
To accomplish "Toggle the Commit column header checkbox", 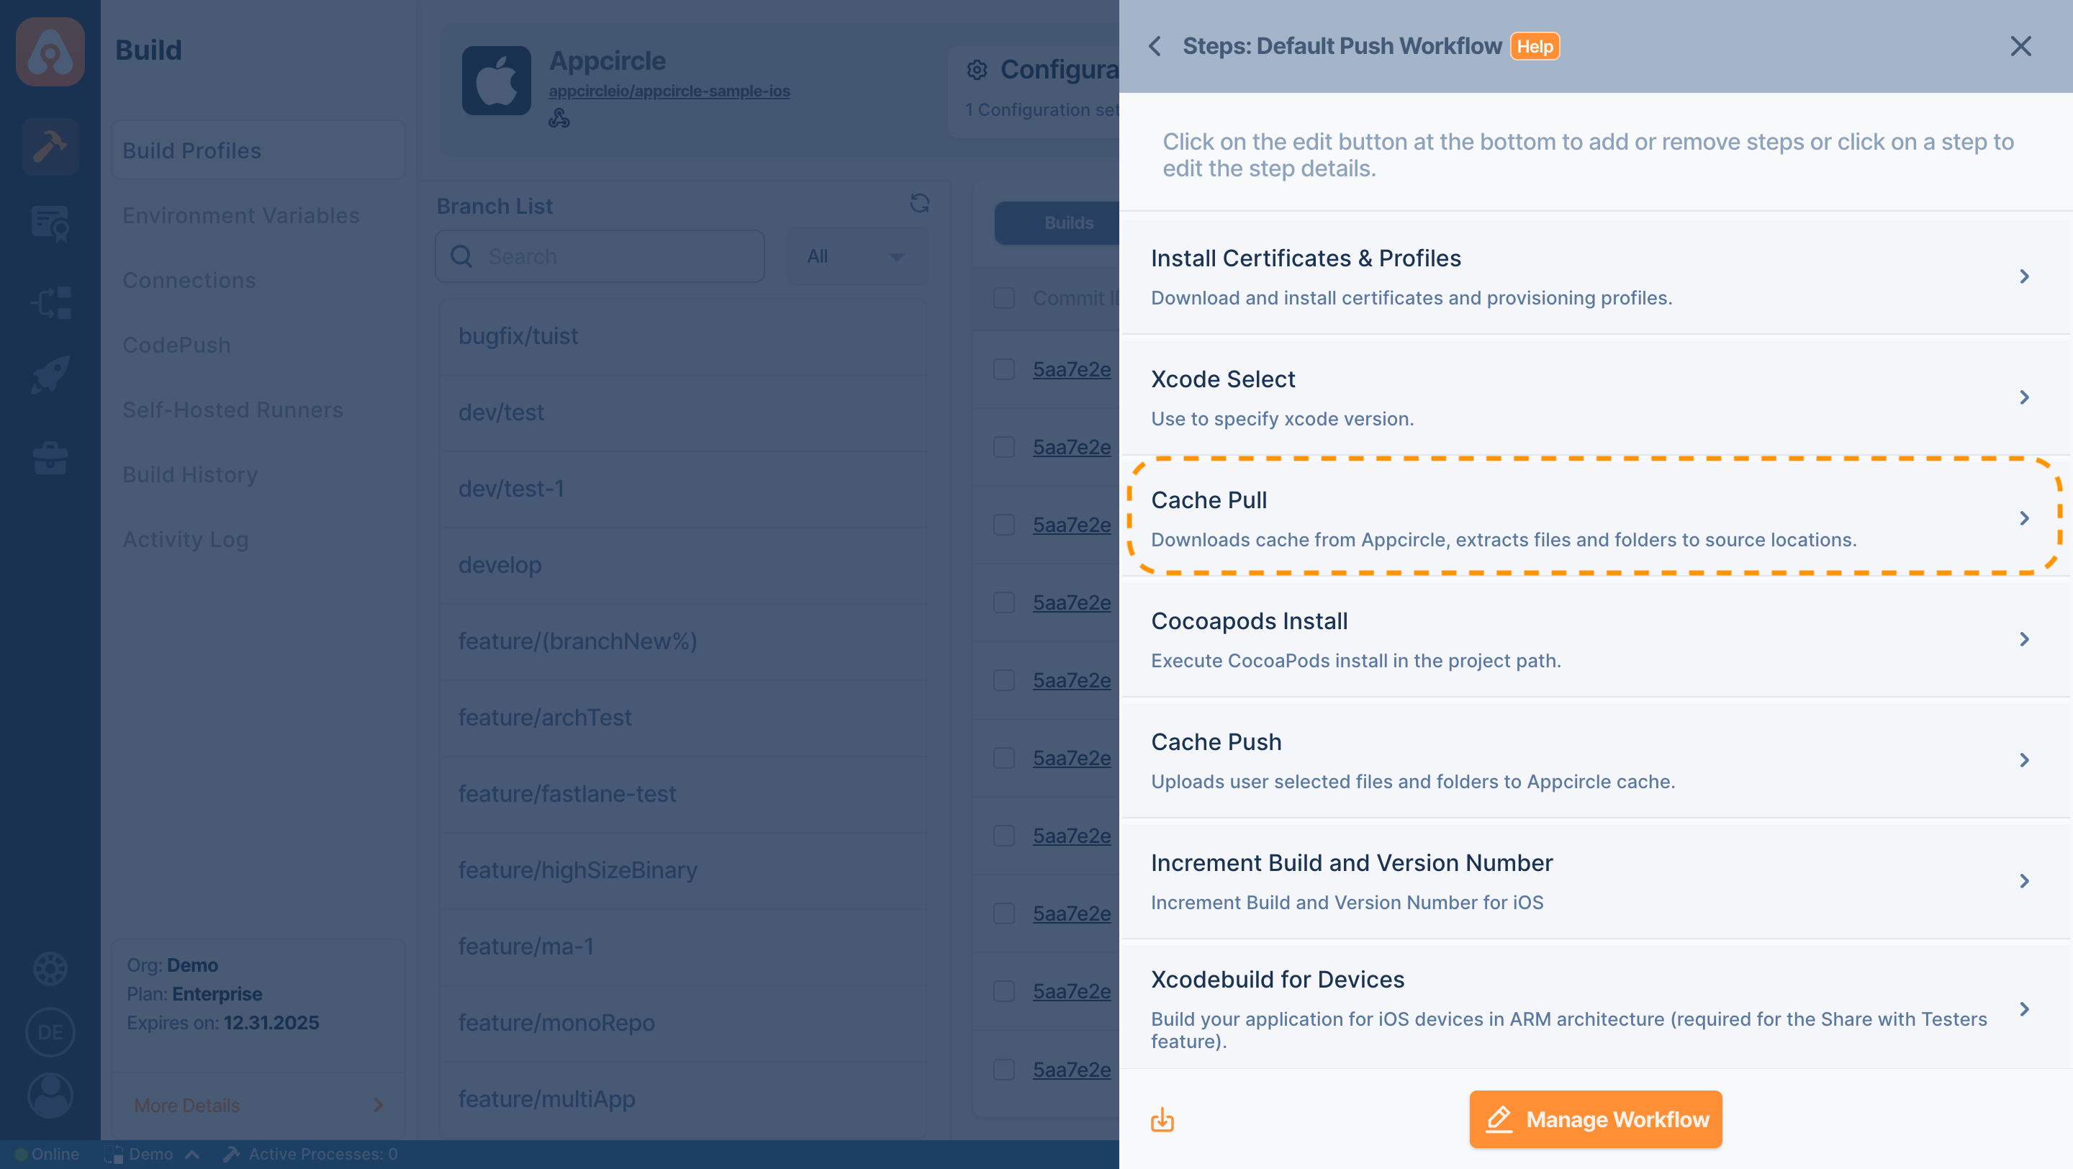I will click(1003, 298).
